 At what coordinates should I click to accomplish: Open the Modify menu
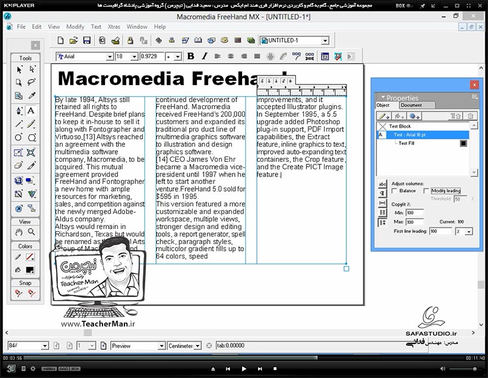pyautogui.click(x=75, y=27)
